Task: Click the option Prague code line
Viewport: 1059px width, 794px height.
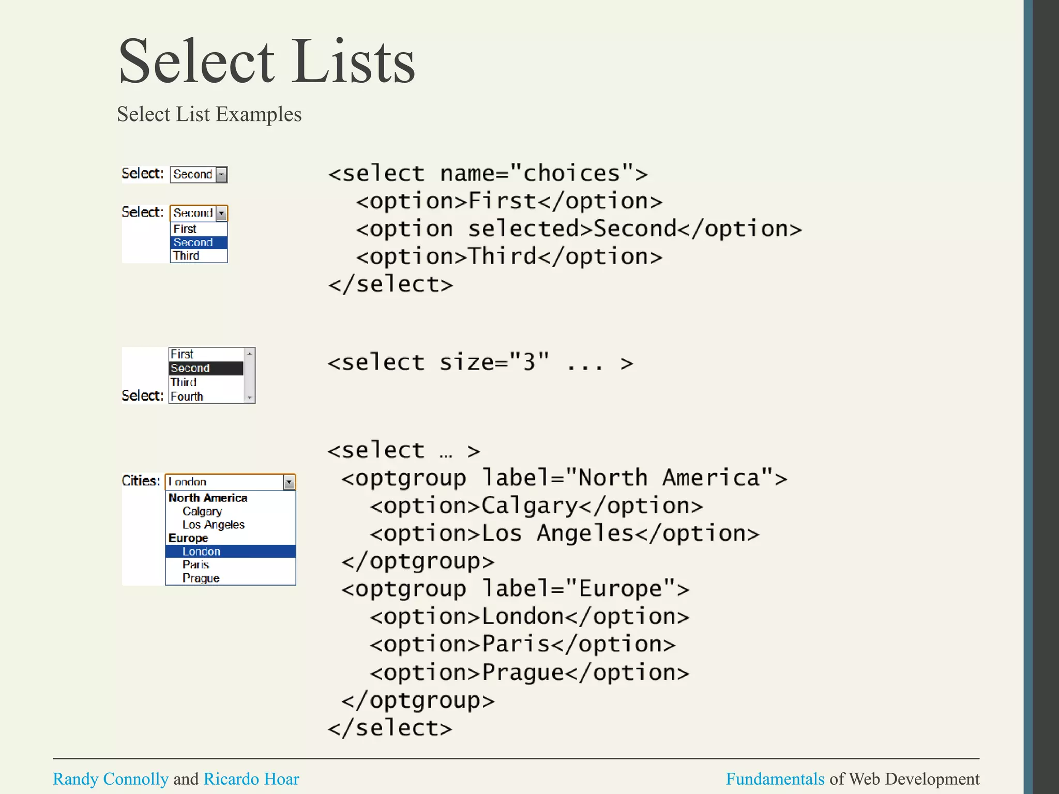Action: tap(529, 673)
